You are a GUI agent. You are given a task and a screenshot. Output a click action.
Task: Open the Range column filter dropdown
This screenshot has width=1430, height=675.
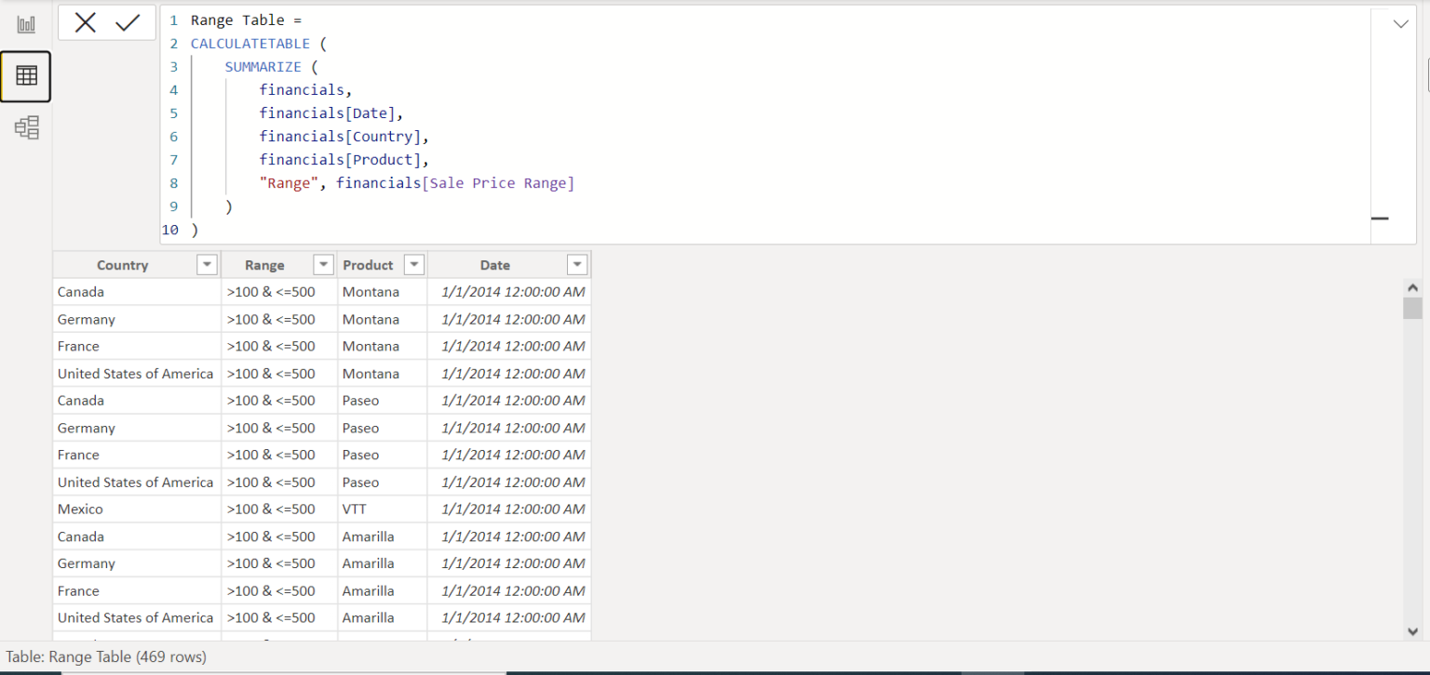(323, 264)
